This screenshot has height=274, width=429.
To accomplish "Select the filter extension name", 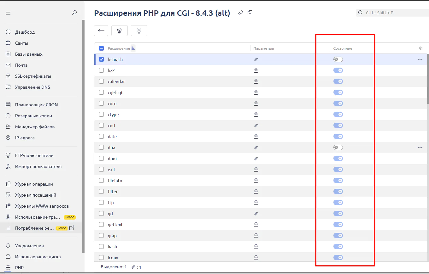I will click(113, 192).
